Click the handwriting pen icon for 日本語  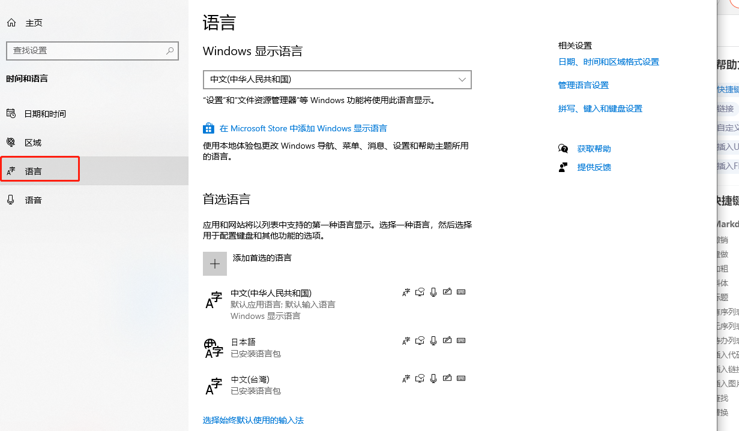[447, 340]
